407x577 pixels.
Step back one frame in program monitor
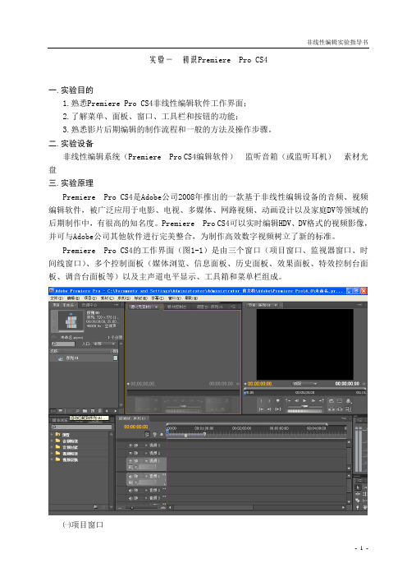296,401
